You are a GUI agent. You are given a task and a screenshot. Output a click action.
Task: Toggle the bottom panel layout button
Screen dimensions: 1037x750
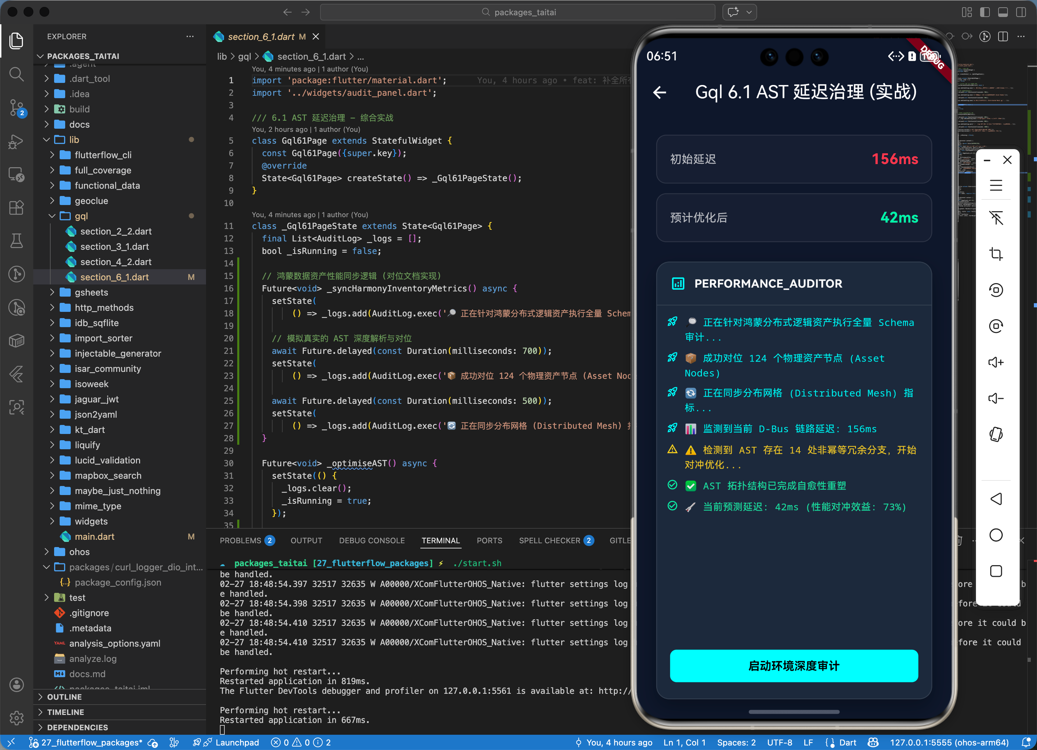(x=1003, y=12)
